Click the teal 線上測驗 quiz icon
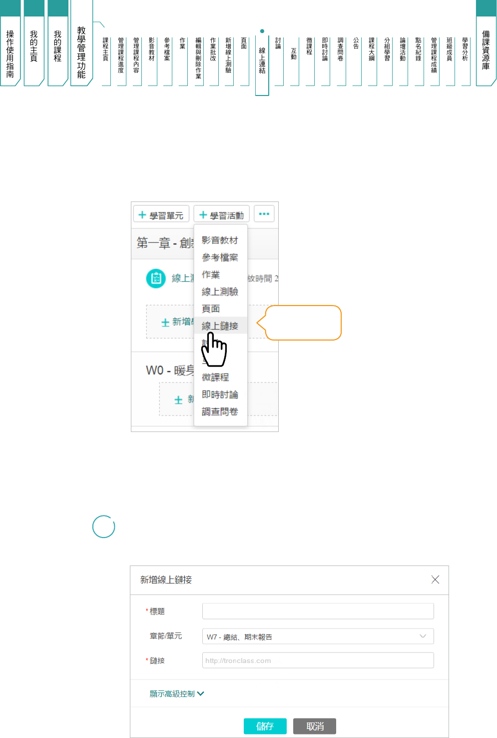 click(x=156, y=278)
